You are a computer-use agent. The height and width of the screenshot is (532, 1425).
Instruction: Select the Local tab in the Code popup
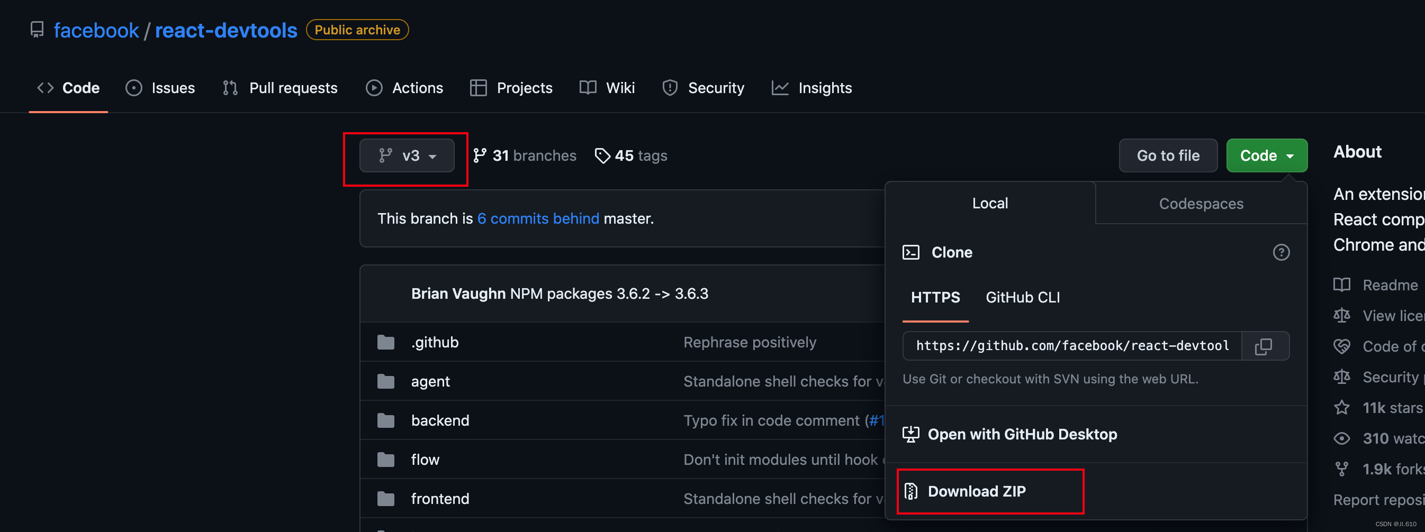tap(990, 203)
